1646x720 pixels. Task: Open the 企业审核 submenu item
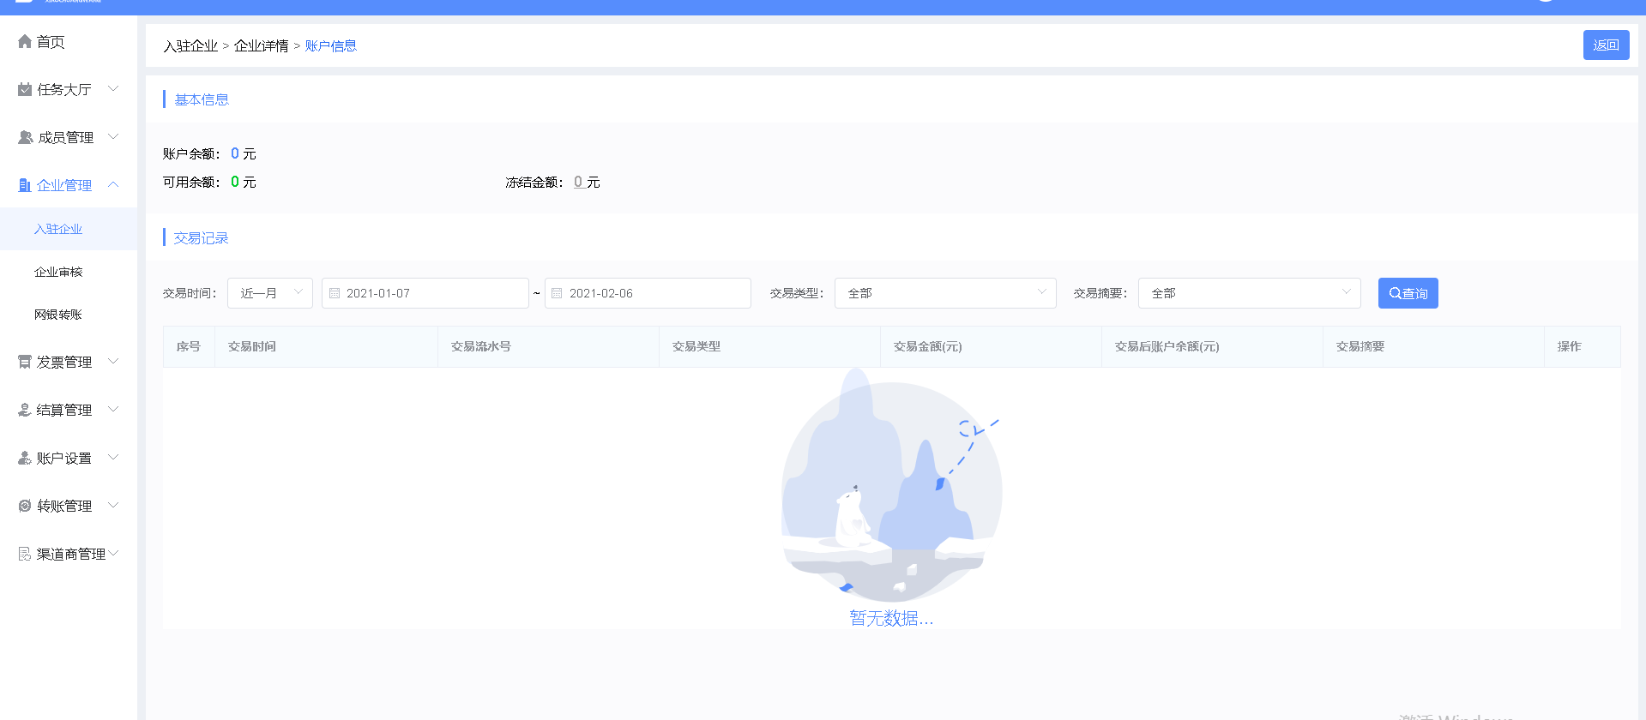coord(58,273)
